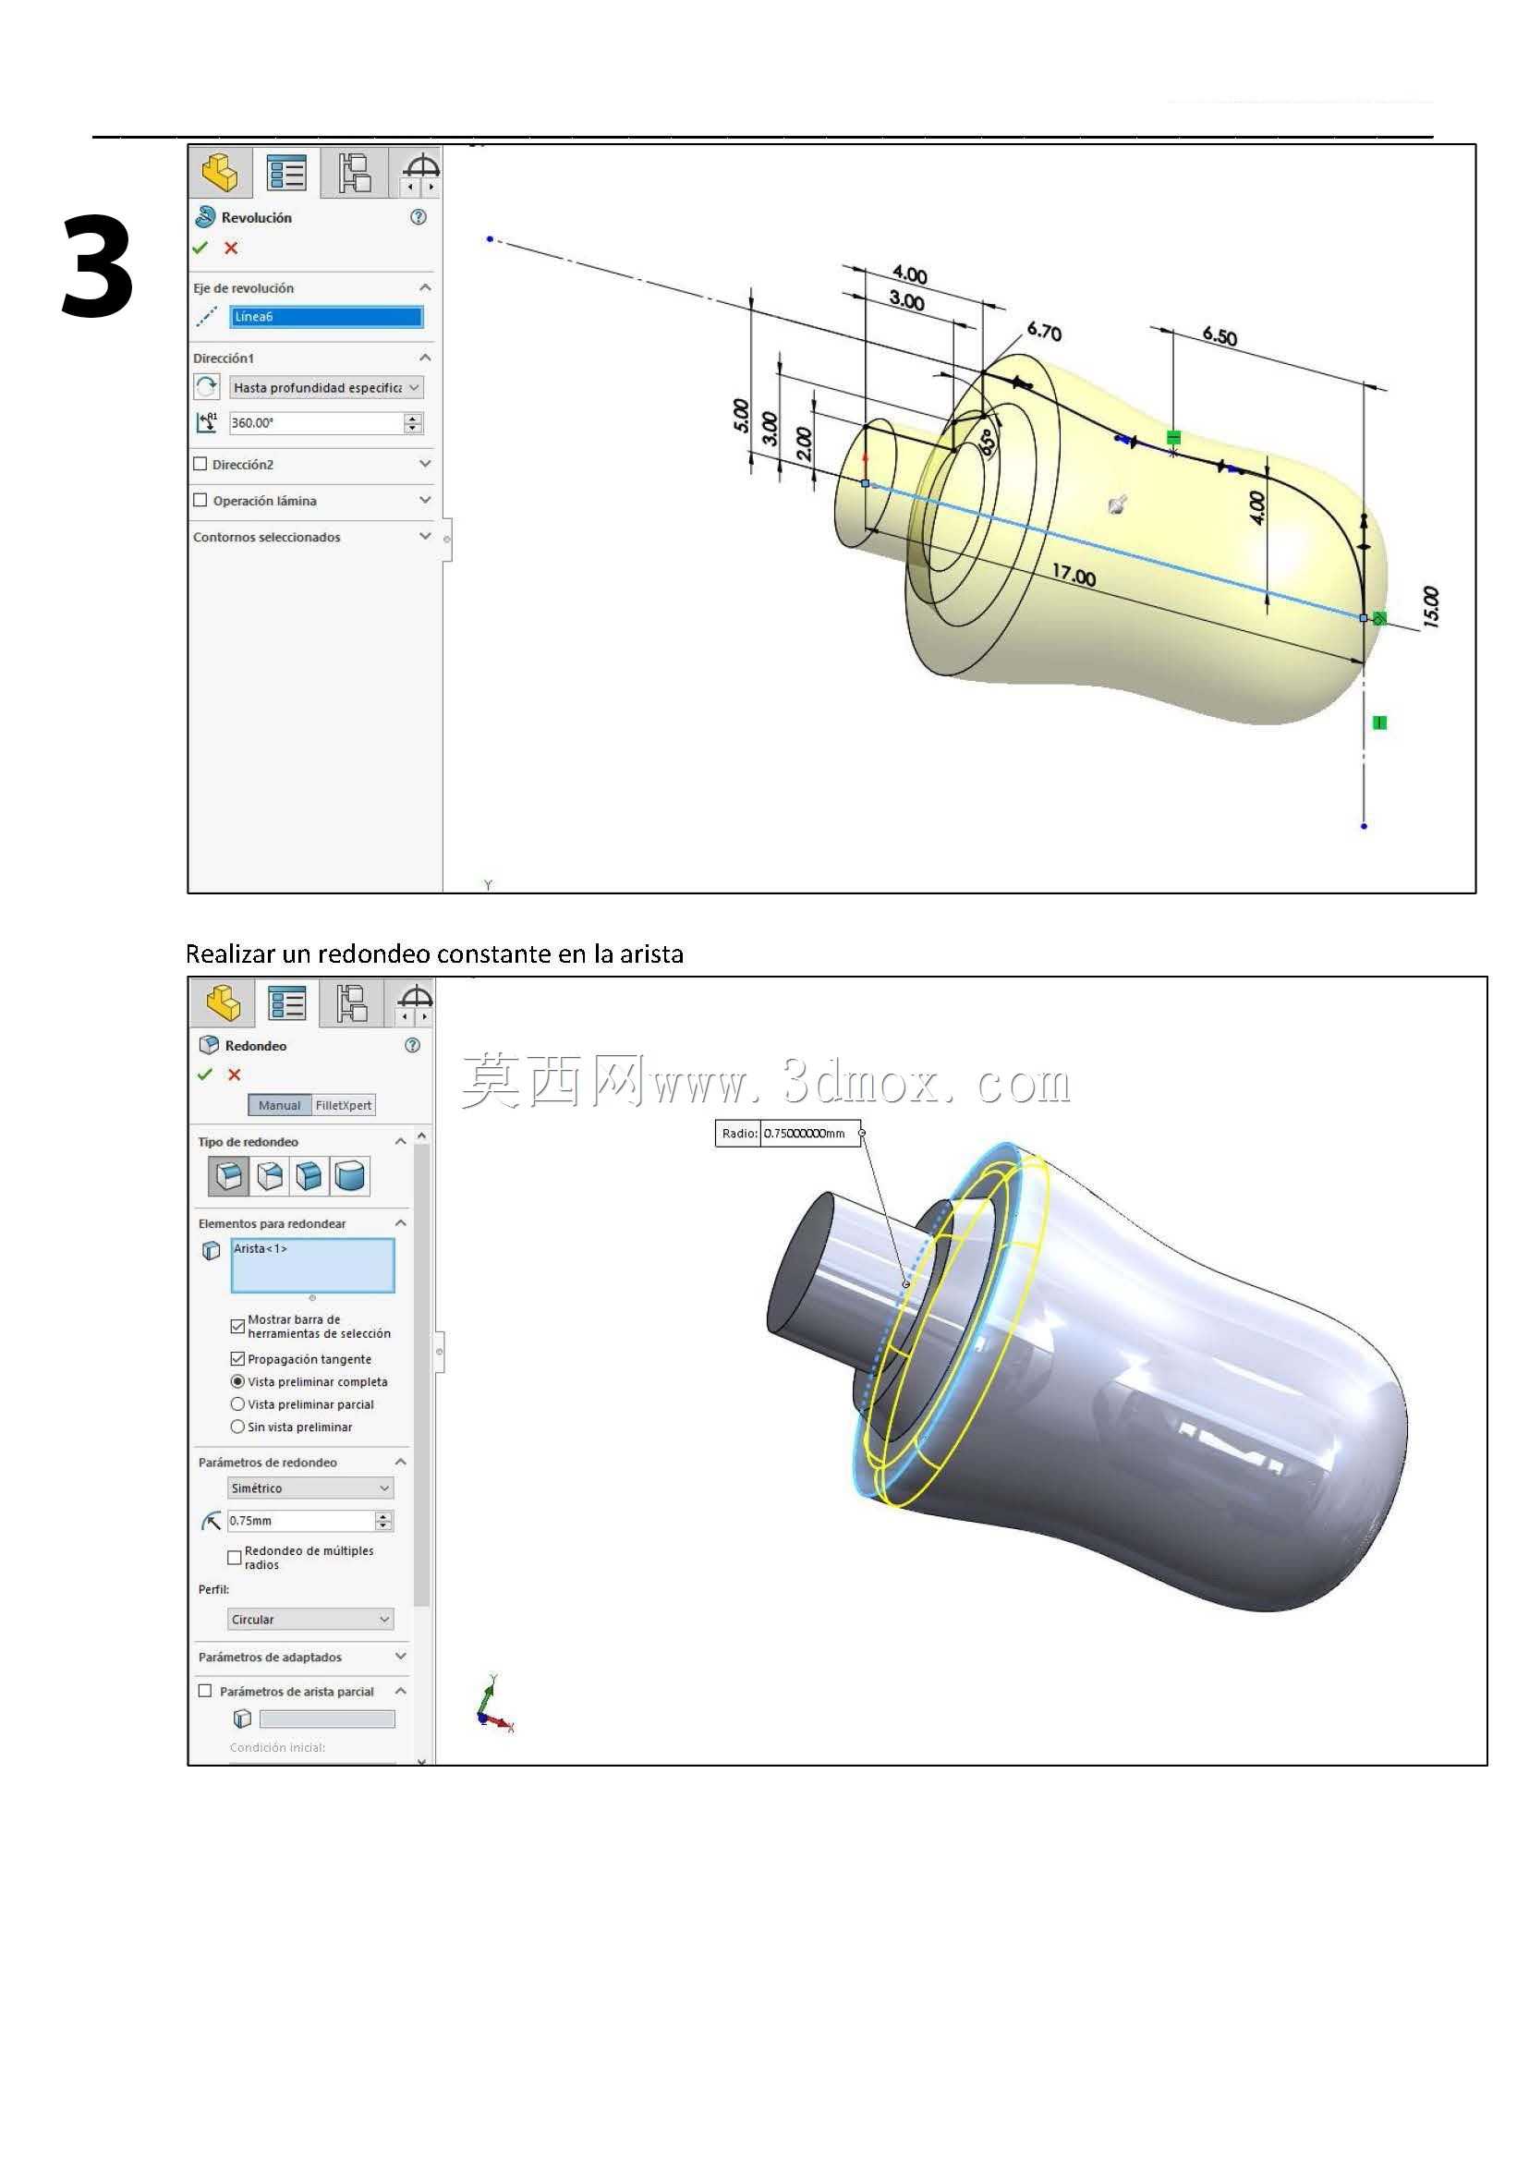Select full round fillet type icon

tap(349, 1175)
